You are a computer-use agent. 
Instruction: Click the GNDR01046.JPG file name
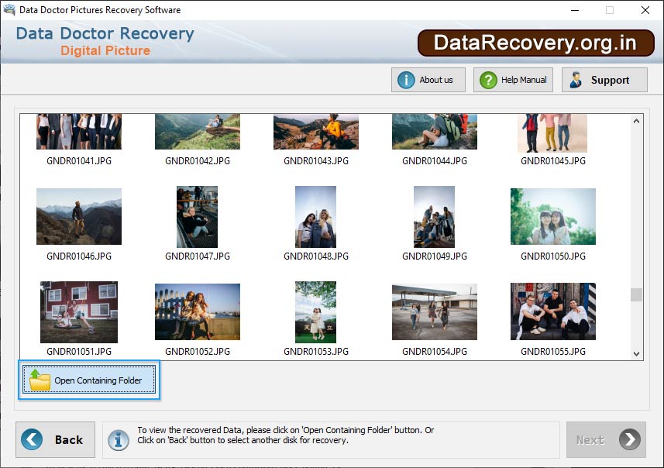coord(79,256)
